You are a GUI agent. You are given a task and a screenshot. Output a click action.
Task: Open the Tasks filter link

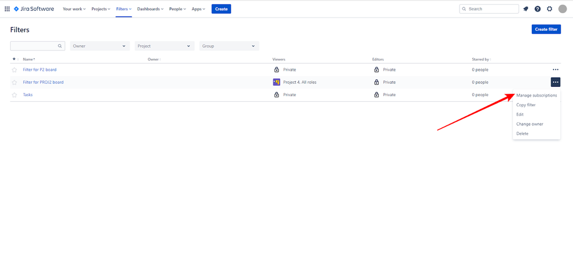pos(28,94)
